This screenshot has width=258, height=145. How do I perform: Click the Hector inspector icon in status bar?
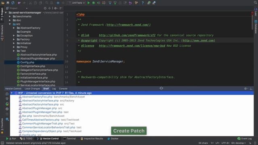[x=255, y=143]
